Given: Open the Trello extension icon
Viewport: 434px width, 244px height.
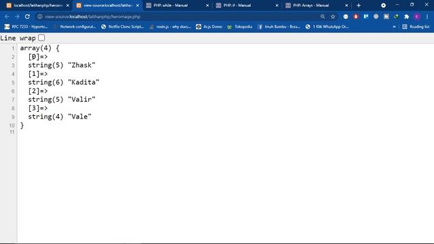Looking at the screenshot, I should 366,16.
